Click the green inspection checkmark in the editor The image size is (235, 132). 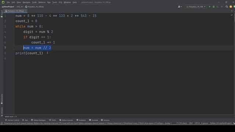[232, 15]
